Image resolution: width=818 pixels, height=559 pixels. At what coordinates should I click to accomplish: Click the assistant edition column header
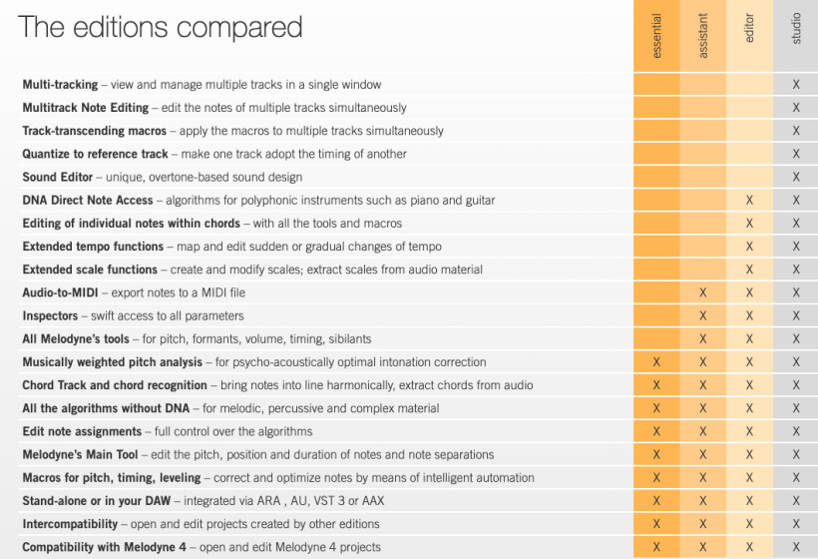[702, 36]
